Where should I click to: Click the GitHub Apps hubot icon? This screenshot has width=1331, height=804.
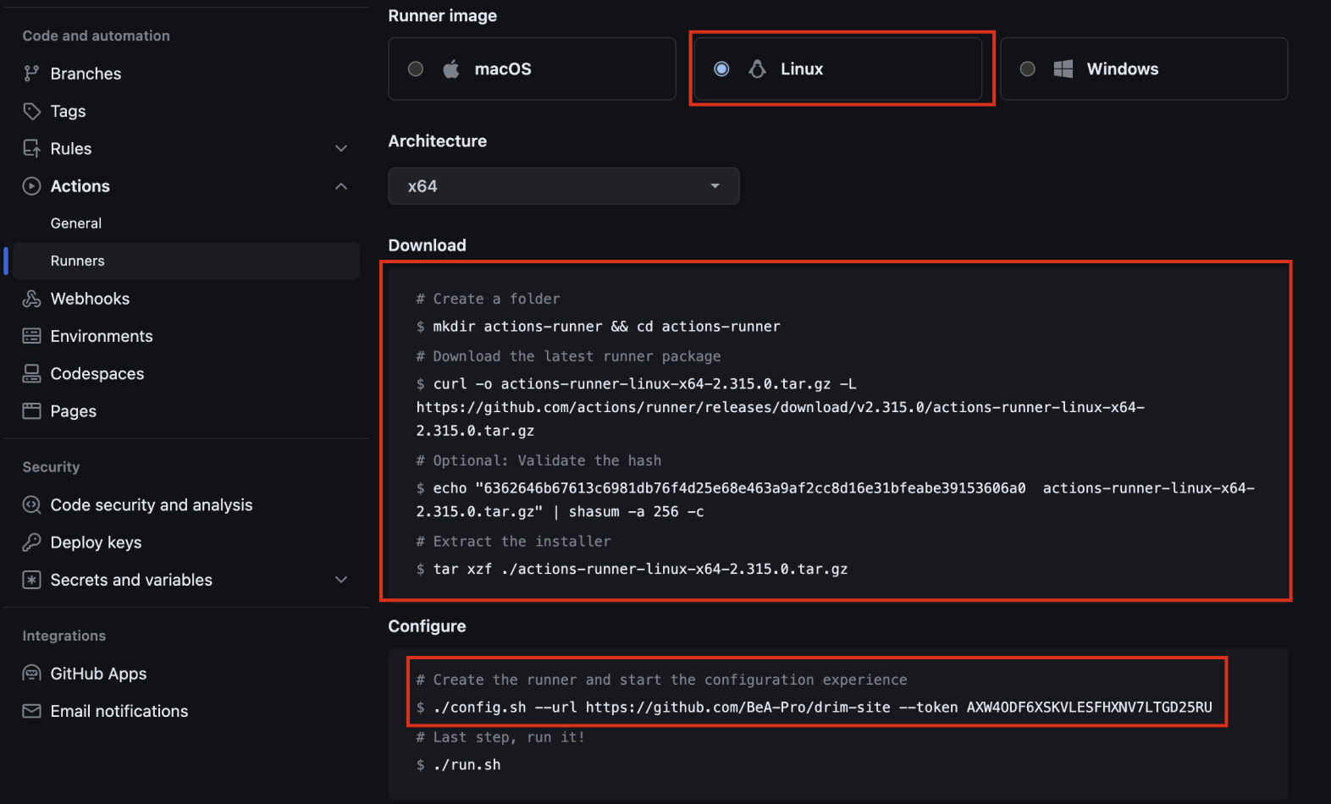click(31, 674)
